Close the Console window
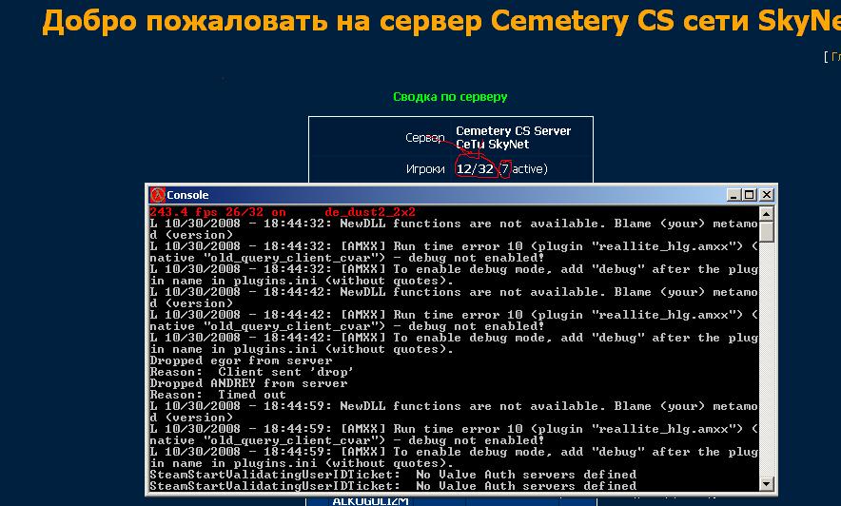This screenshot has width=841, height=506. click(767, 195)
